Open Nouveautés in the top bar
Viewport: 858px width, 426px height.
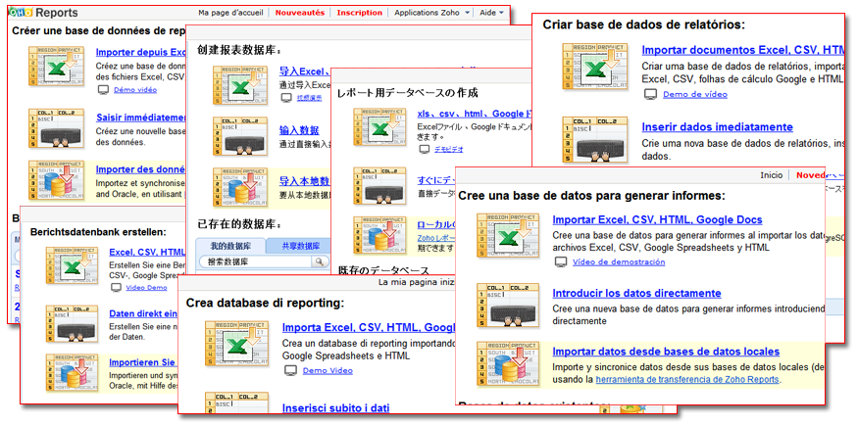(x=300, y=13)
